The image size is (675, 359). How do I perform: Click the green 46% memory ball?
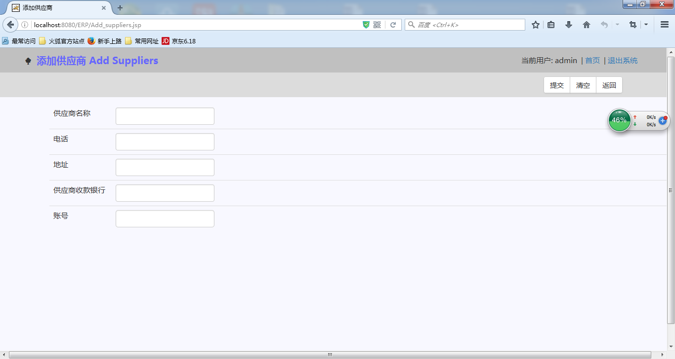click(619, 120)
